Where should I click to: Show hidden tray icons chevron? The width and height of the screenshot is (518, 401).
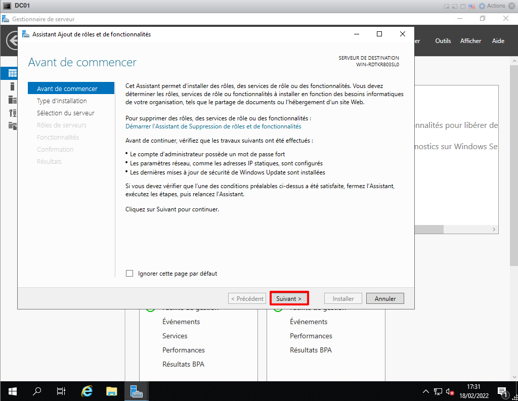(426, 391)
